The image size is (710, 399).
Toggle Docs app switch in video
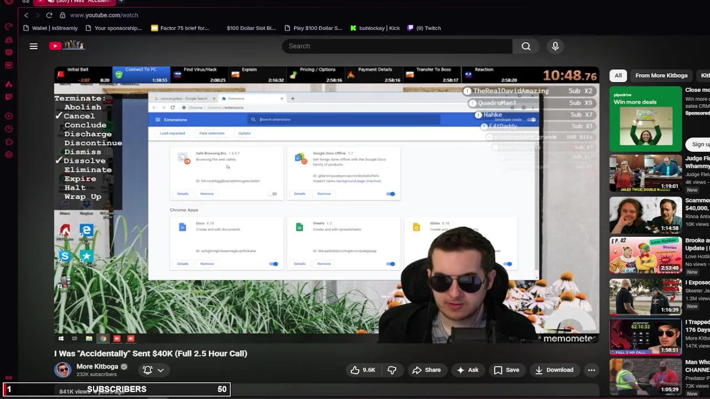point(273,264)
